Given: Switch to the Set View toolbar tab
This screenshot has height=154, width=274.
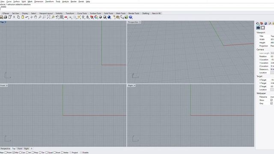Looking at the screenshot, I should pos(15,13).
